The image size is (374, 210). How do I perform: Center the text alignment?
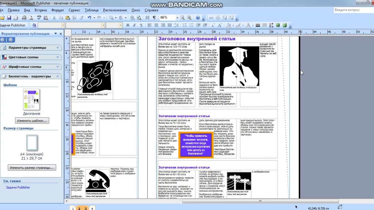(x=156, y=25)
